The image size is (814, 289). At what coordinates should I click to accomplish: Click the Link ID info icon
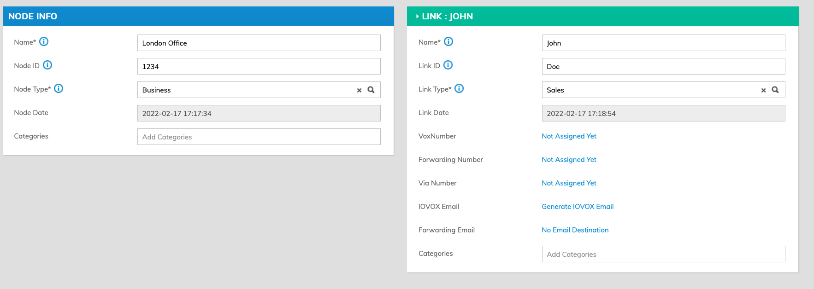448,65
